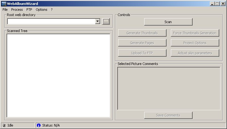Click inside Selected Picture Comments text box
This screenshot has height=129, width=227.
click(169, 88)
